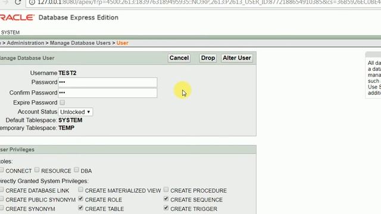Click the site info icon in address bar
This screenshot has width=381, height=214.
coord(32,2)
